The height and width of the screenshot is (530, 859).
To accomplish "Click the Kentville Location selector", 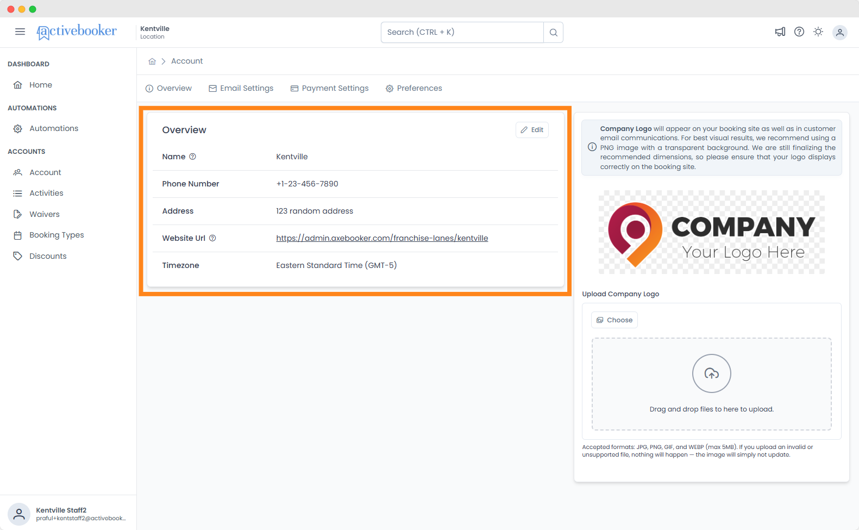I will tap(155, 33).
